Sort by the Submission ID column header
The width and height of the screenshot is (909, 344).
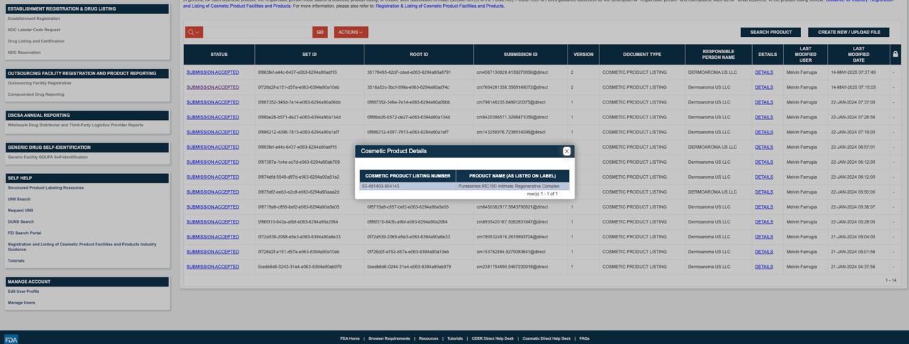pos(521,55)
